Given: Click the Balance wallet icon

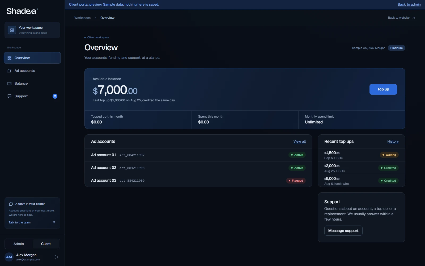Looking at the screenshot, I should point(10,83).
